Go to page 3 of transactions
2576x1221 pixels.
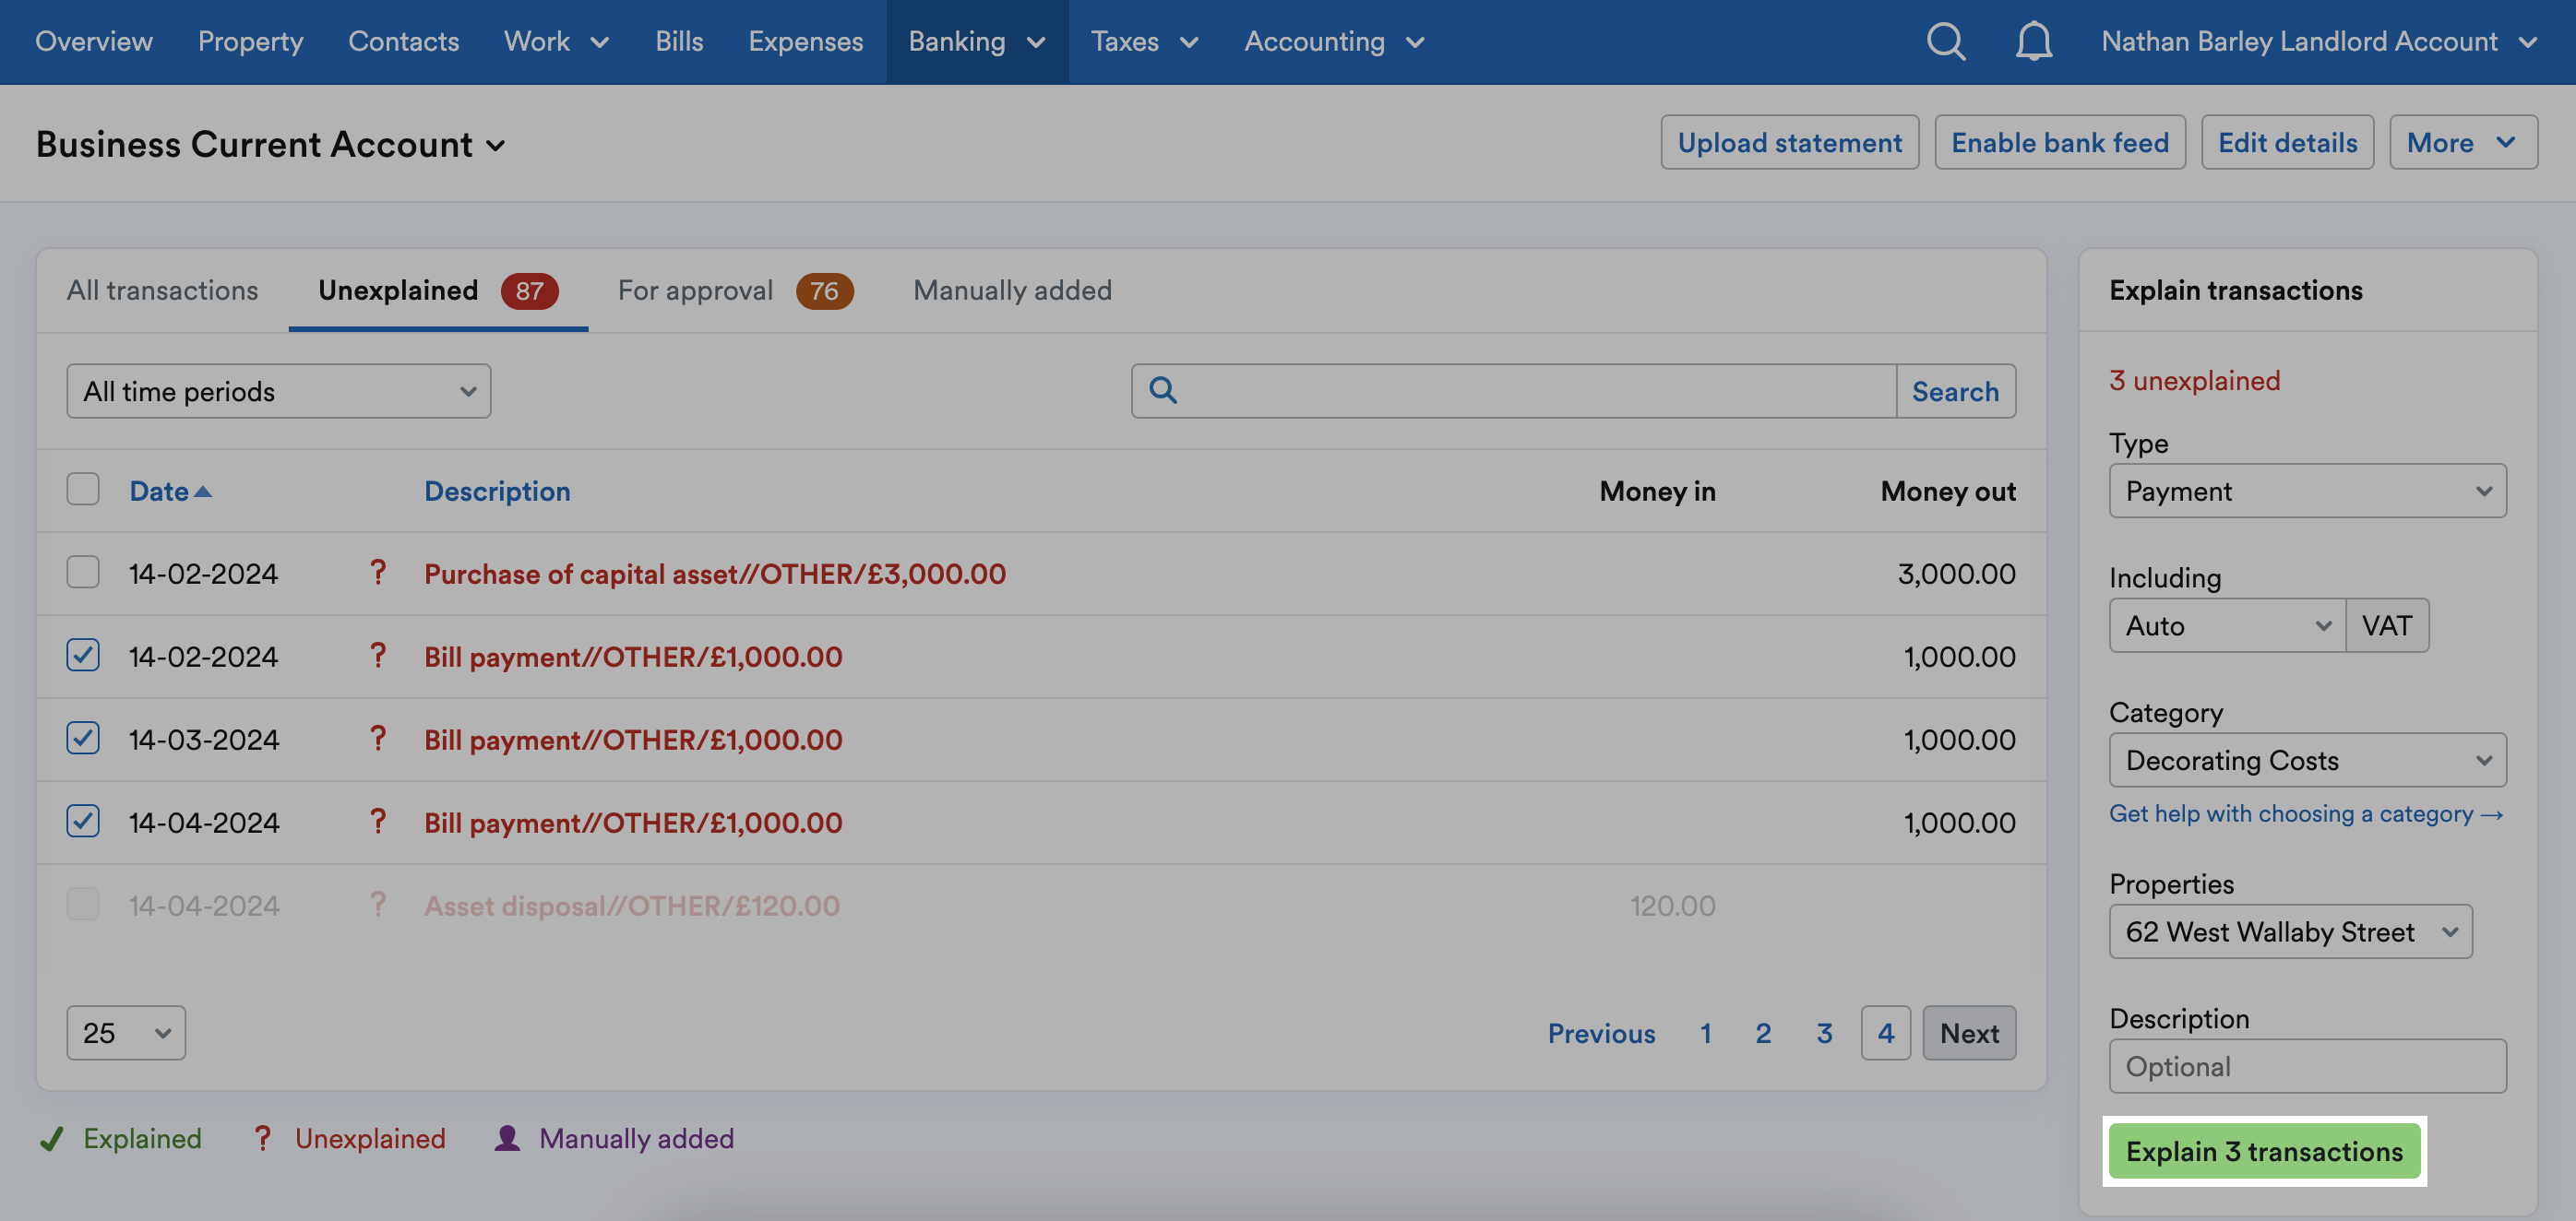[1824, 1032]
